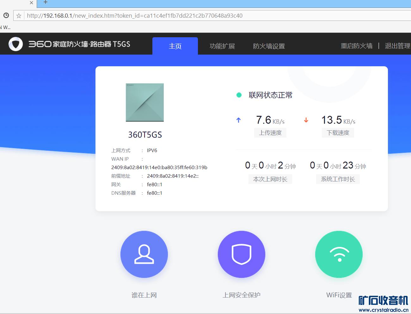Click the DNS服务器 value fe80::1
This screenshot has width=411, height=314.
pyautogui.click(x=155, y=193)
